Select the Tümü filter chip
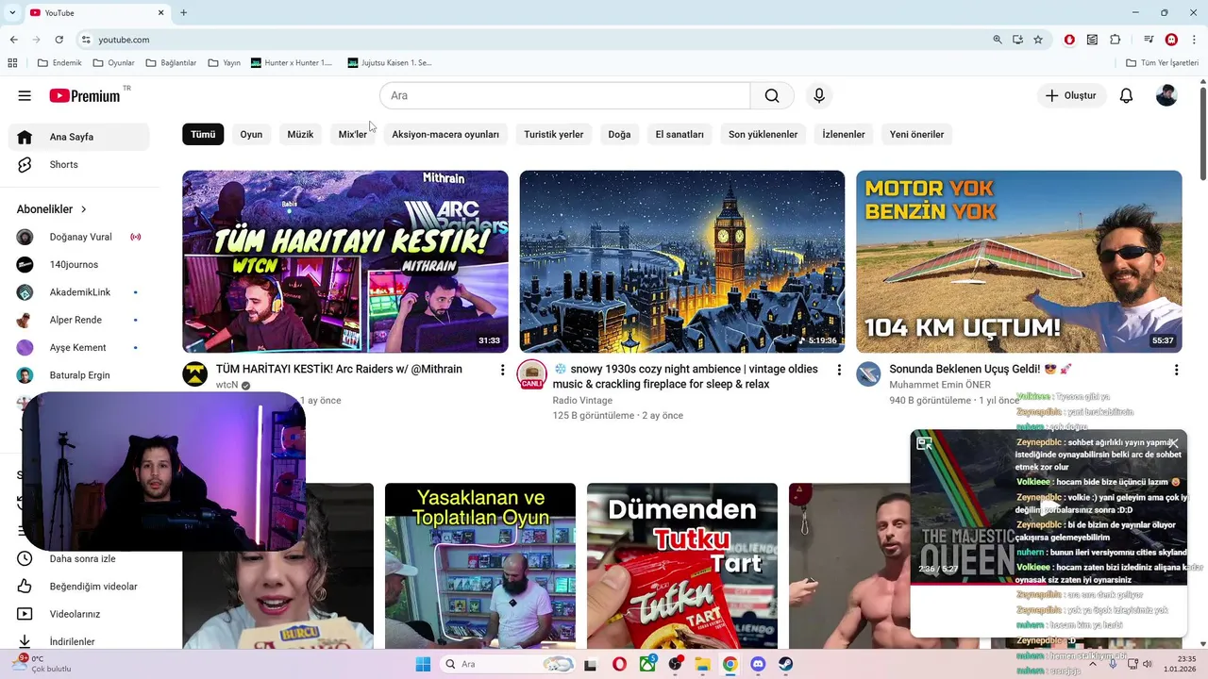1208x679 pixels. tap(203, 134)
